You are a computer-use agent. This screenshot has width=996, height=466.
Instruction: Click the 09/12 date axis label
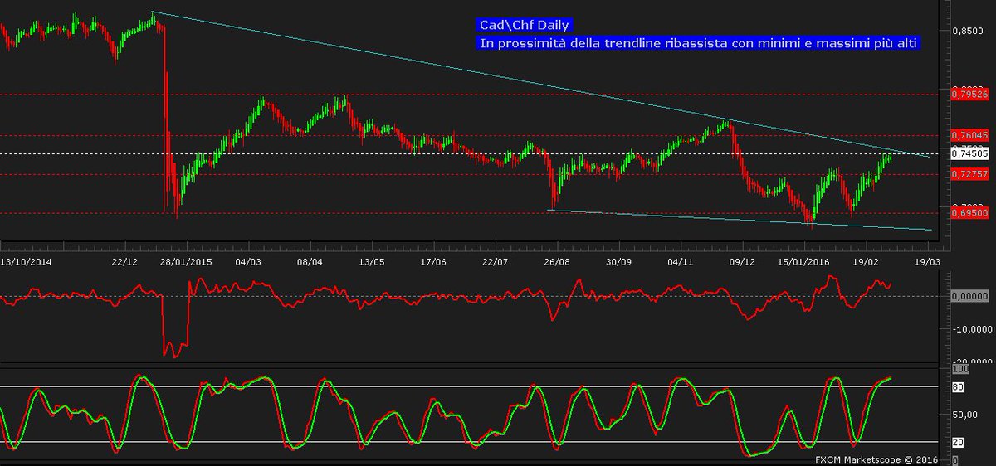(741, 261)
